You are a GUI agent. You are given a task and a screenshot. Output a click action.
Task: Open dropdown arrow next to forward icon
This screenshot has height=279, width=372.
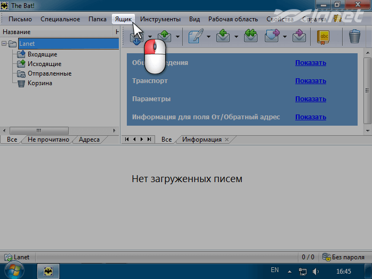[286, 37]
